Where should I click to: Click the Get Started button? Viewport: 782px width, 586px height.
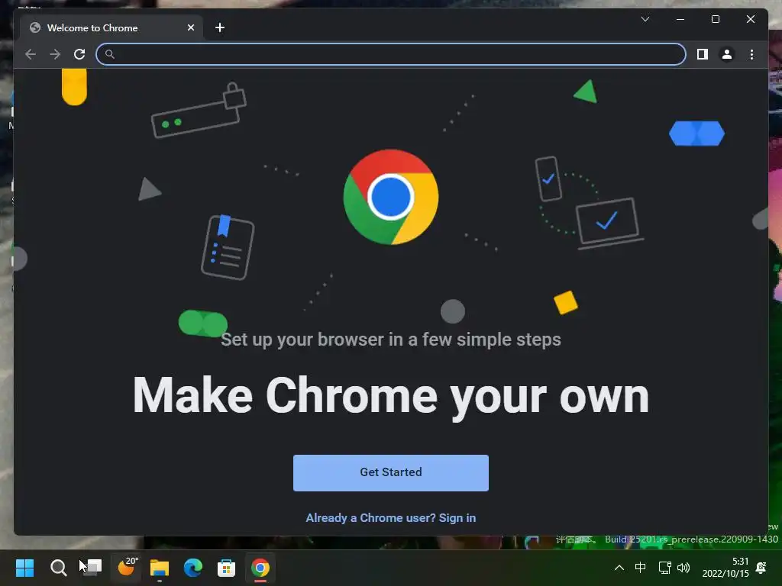[x=391, y=473]
